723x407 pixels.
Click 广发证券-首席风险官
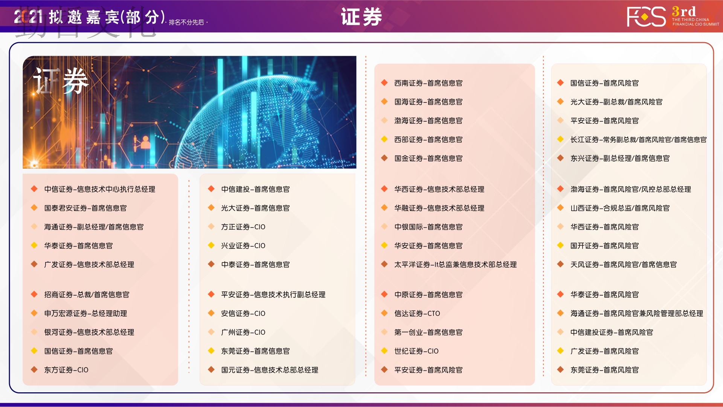(x=605, y=351)
